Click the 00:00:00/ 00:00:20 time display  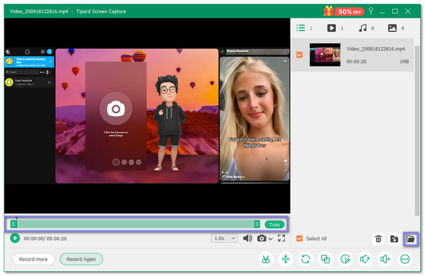[46, 238]
